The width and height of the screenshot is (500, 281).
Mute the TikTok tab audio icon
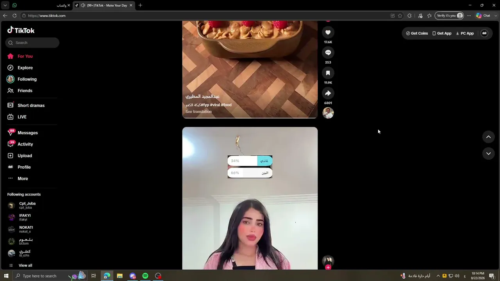click(83, 5)
